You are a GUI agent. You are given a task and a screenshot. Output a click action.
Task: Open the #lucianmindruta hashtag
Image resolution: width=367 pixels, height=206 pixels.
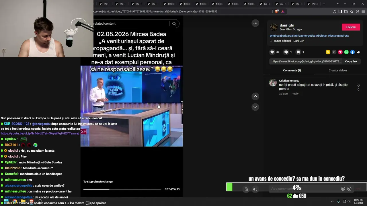tap(338, 36)
